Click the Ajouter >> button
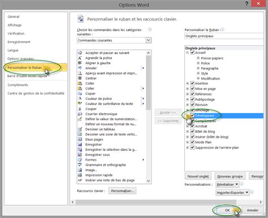 coord(168,112)
